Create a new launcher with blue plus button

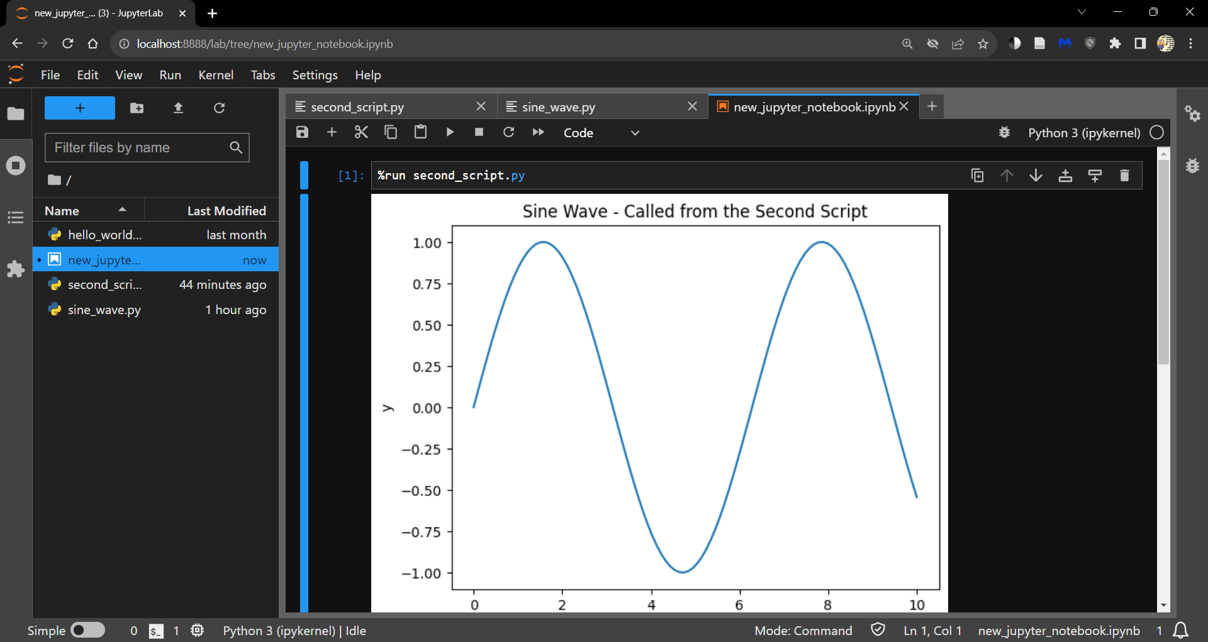[79, 108]
